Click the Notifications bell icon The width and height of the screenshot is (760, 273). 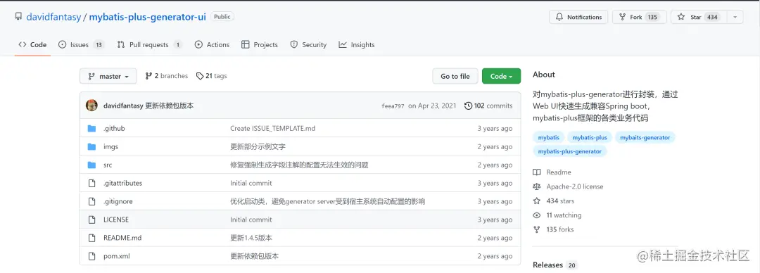click(x=559, y=17)
